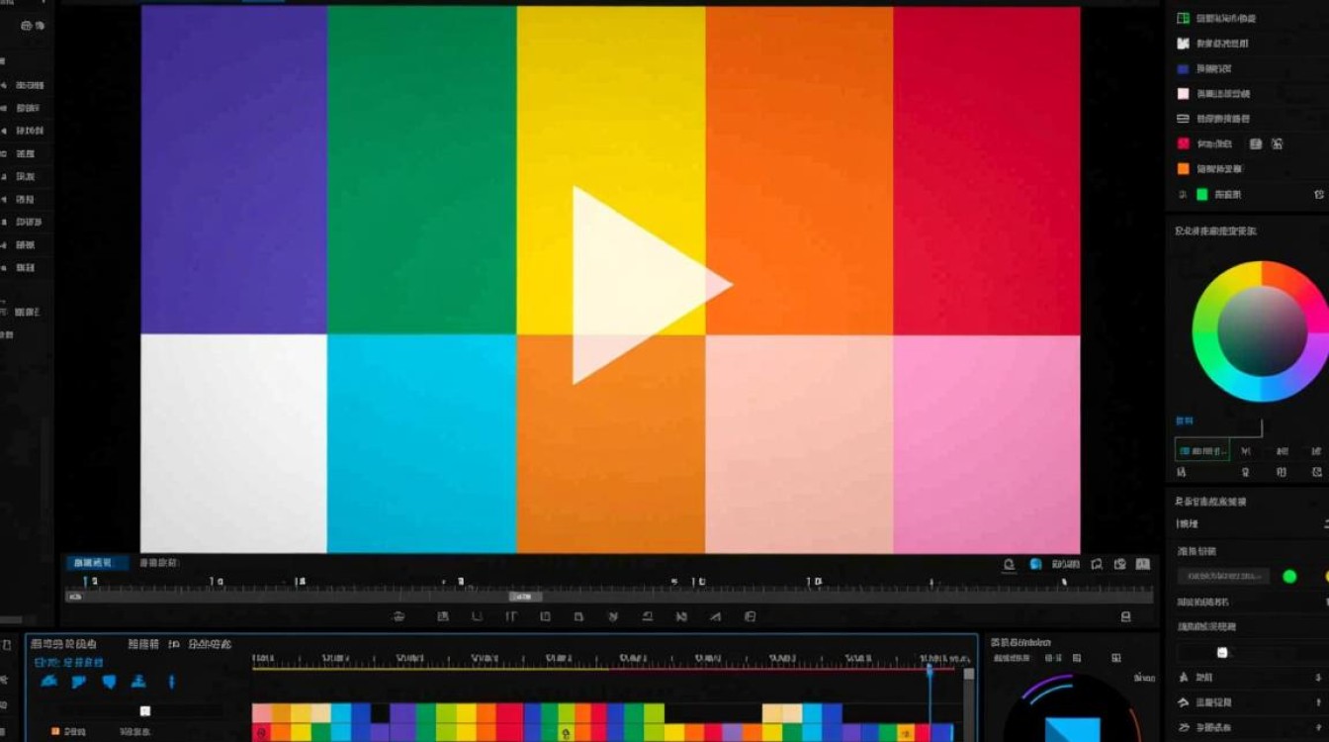Click the blue globe icon below the preview
1329x742 pixels.
pyautogui.click(x=1035, y=564)
